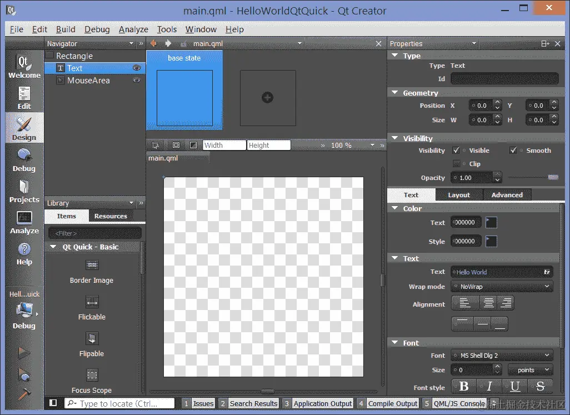The width and height of the screenshot is (570, 415).
Task: Start Debug mode from the left sidebar
Action: click(23, 159)
